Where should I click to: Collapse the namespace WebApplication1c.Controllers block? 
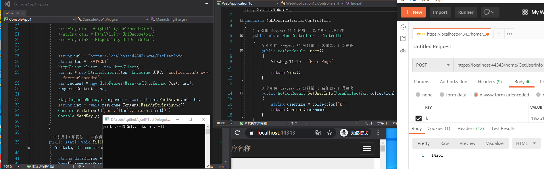(x=241, y=20)
